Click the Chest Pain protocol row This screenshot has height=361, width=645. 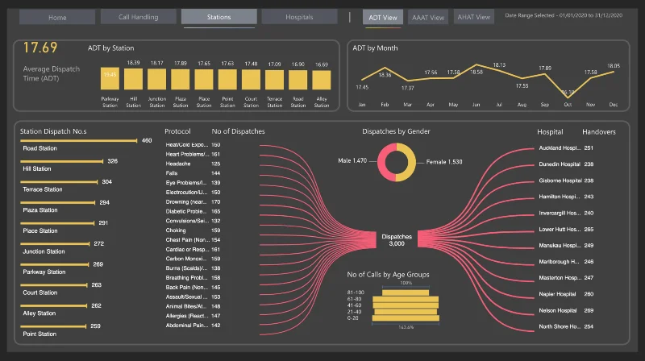pyautogui.click(x=193, y=239)
